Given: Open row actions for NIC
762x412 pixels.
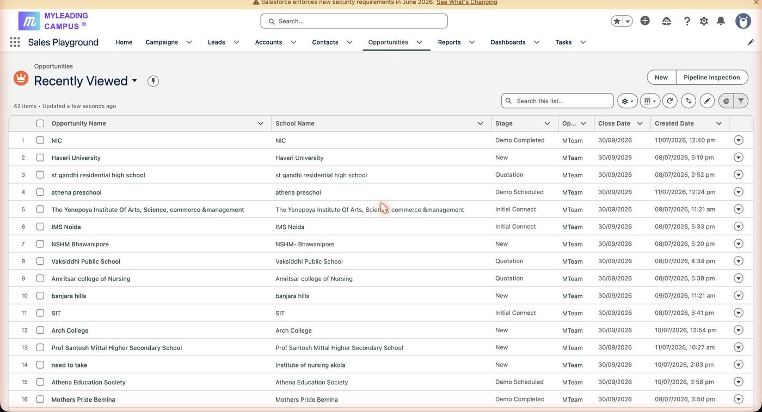Looking at the screenshot, I should click(x=739, y=140).
